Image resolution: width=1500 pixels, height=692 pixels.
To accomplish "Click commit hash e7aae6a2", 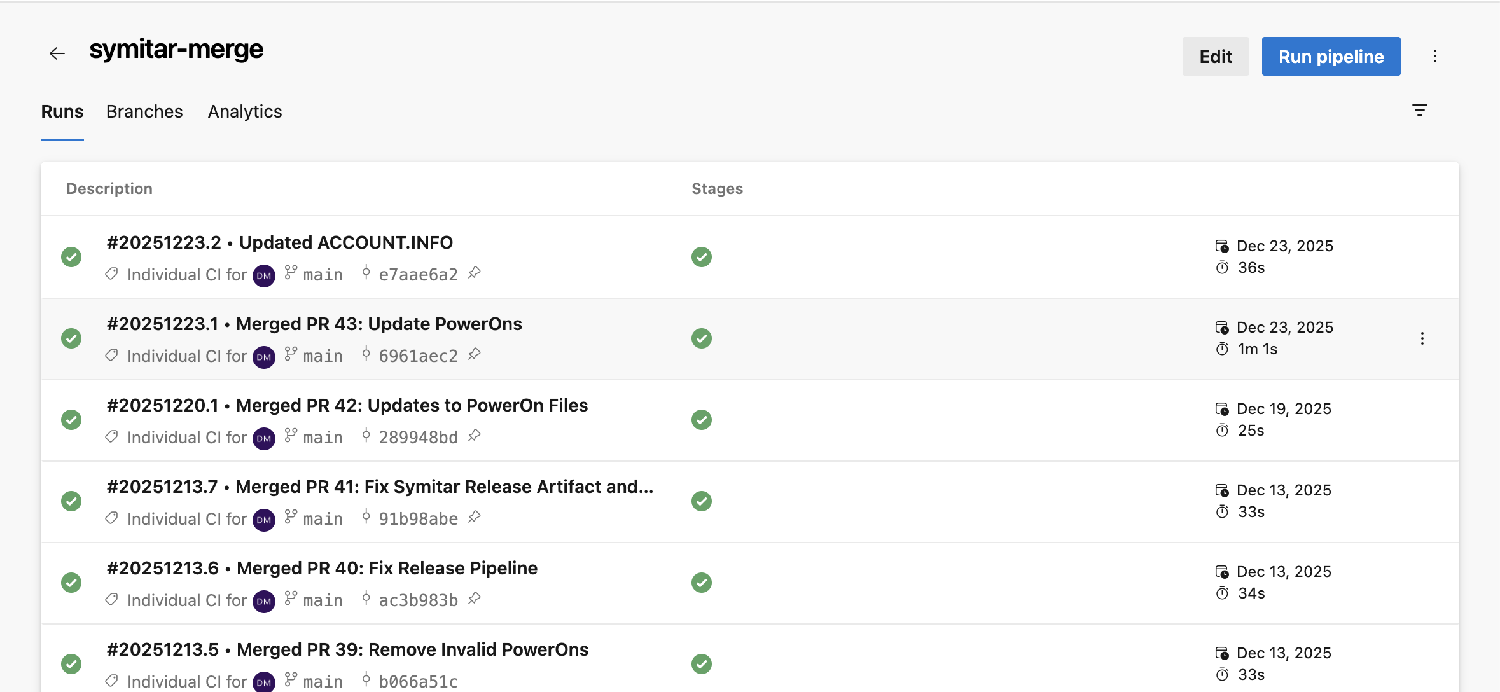I will 418,275.
